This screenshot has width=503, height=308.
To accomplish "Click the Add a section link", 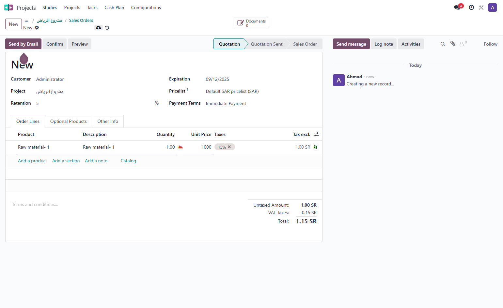I will click(66, 161).
